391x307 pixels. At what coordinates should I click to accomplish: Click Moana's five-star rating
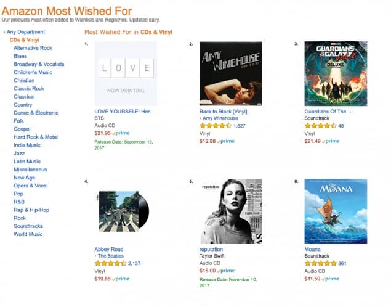319,263
